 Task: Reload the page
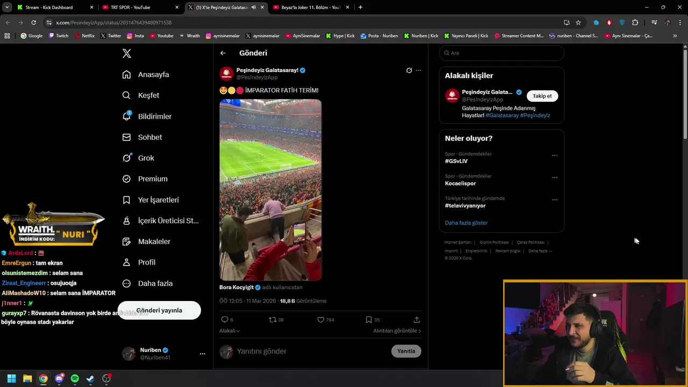click(x=33, y=23)
